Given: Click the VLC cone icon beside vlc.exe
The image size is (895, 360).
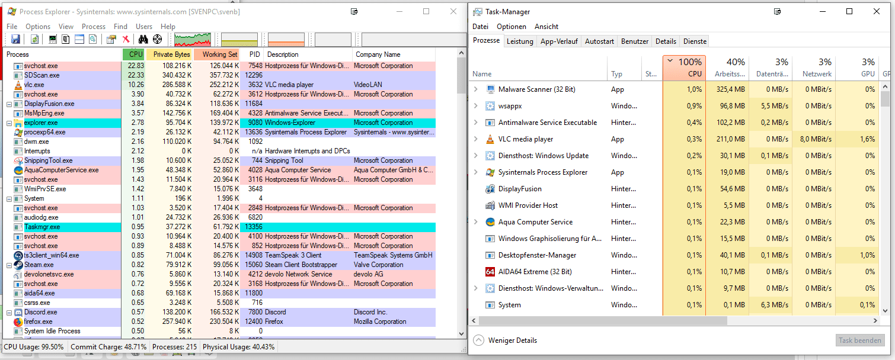Looking at the screenshot, I should pyautogui.click(x=18, y=85).
